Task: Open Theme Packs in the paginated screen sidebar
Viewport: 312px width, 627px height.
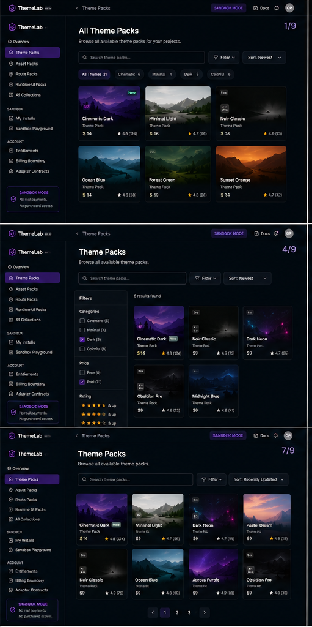Action: (32, 479)
